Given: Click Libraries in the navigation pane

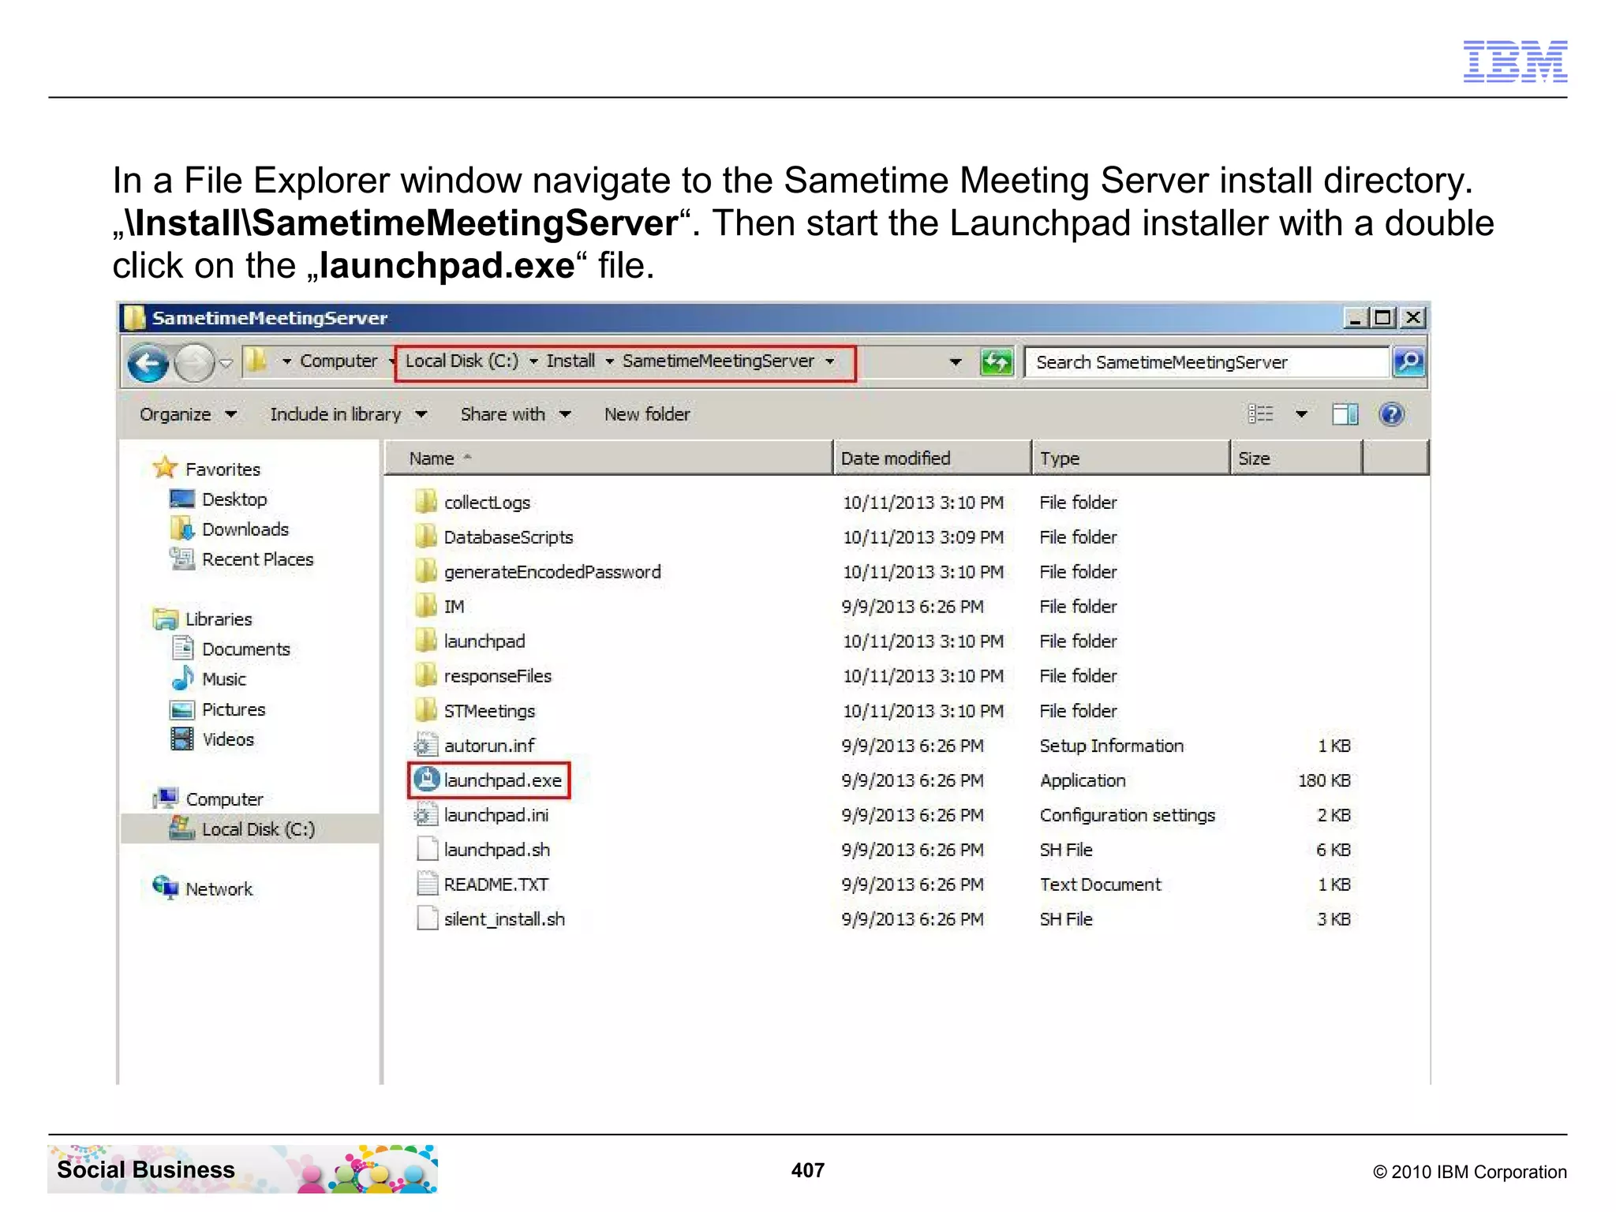Looking at the screenshot, I should click(218, 619).
